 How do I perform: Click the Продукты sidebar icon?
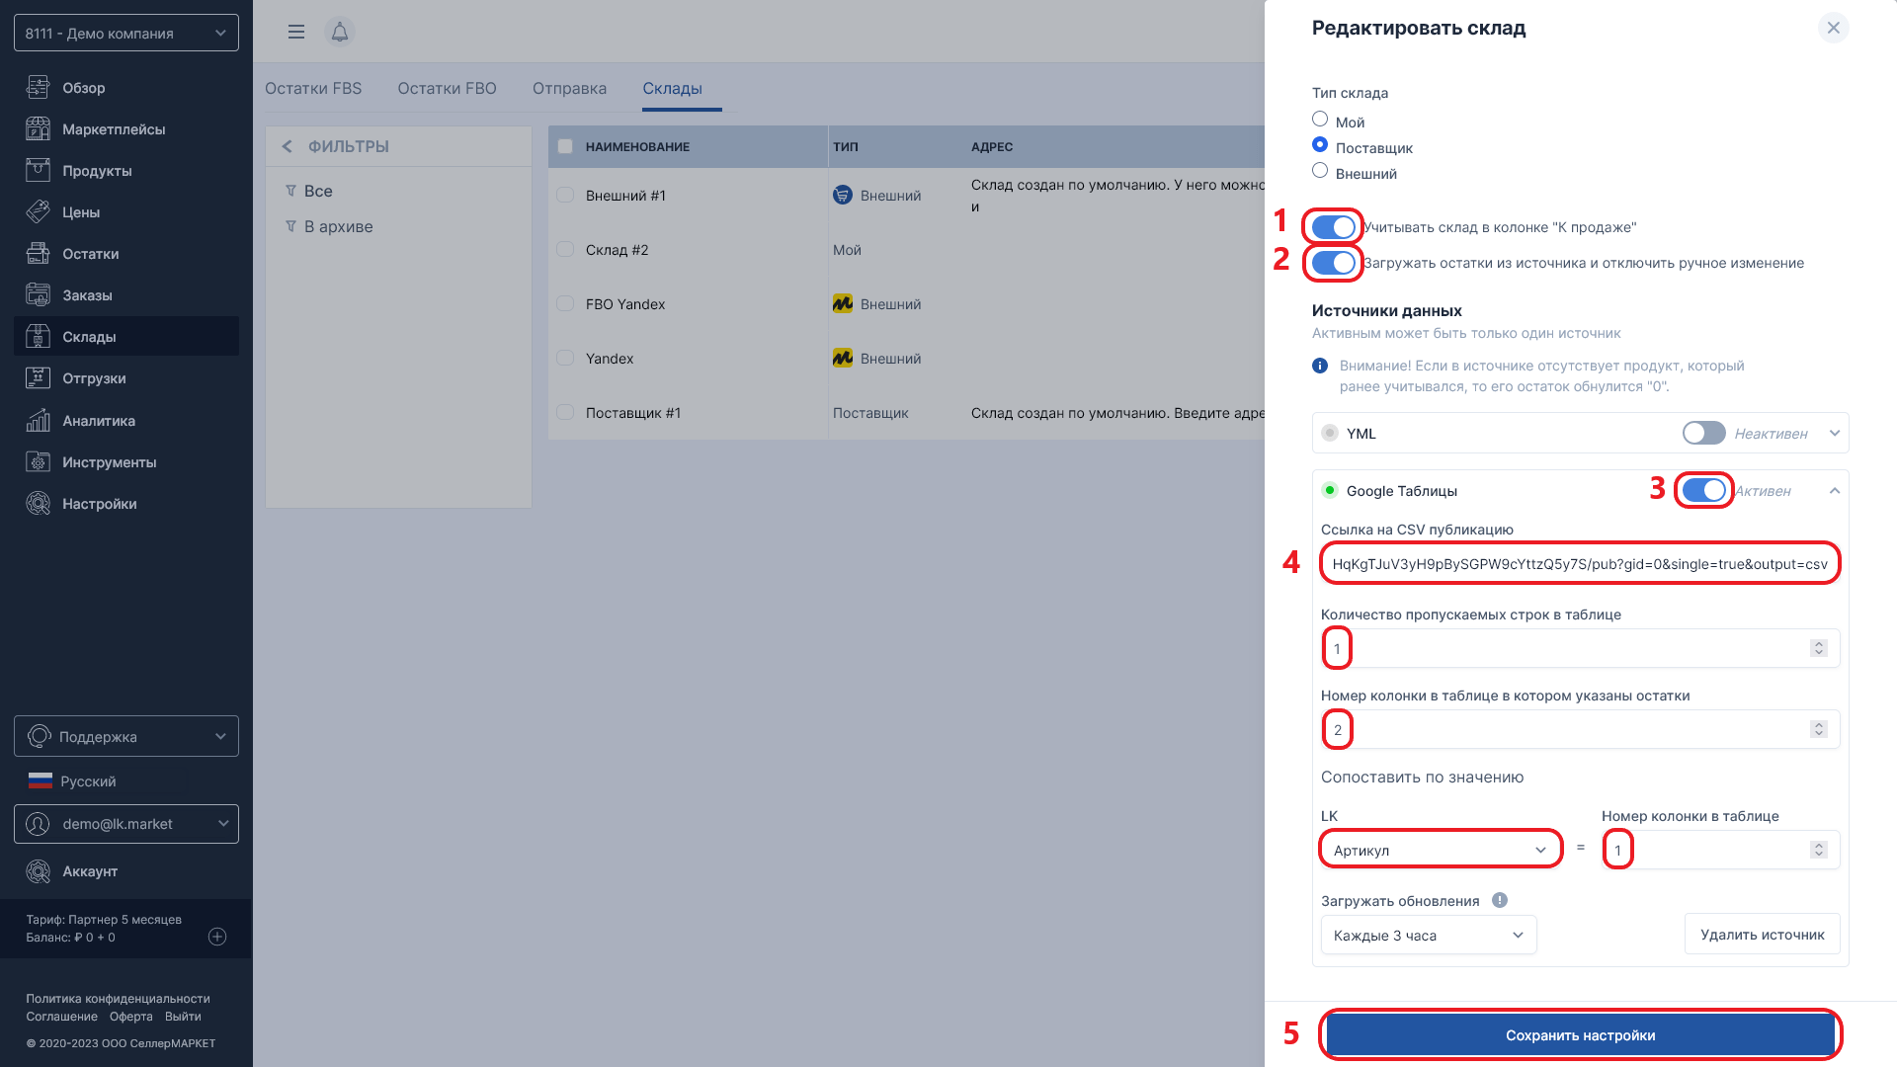[x=38, y=170]
